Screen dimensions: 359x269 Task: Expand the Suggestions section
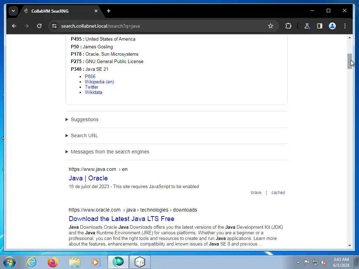click(x=84, y=119)
